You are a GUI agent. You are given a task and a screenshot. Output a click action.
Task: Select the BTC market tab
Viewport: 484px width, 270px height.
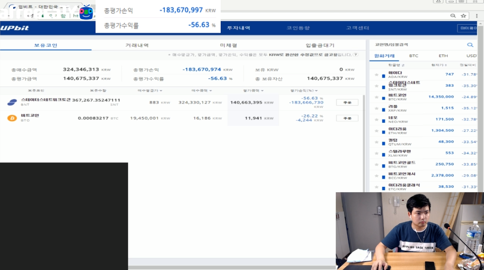pos(414,56)
